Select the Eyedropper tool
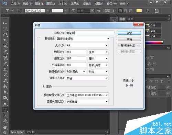 click(5, 52)
